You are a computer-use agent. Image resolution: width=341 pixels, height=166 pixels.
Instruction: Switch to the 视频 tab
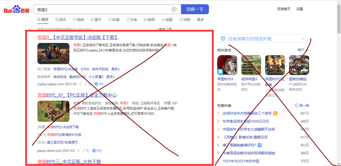(x=78, y=20)
